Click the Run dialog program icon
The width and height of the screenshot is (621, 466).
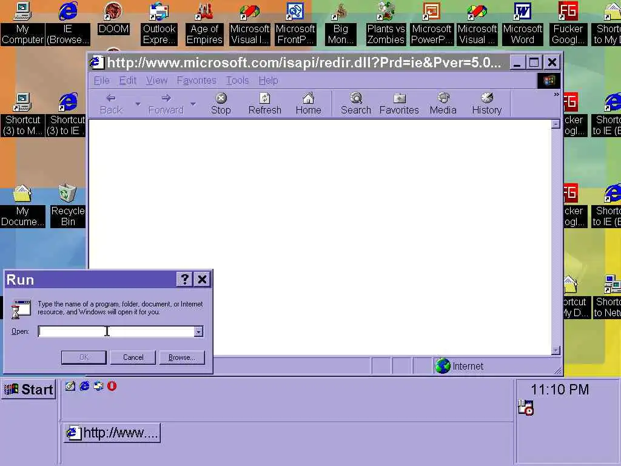21,309
